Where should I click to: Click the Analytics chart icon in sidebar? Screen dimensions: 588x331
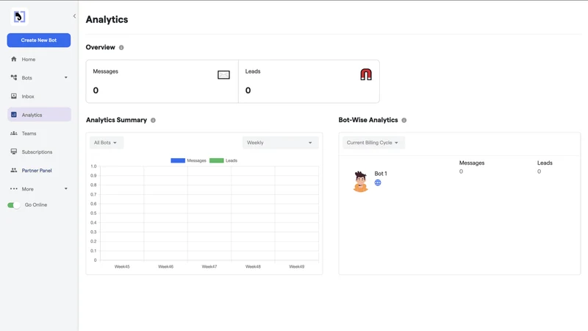(x=14, y=115)
